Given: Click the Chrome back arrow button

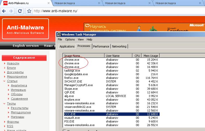Looking at the screenshot, I should [x=4, y=11].
